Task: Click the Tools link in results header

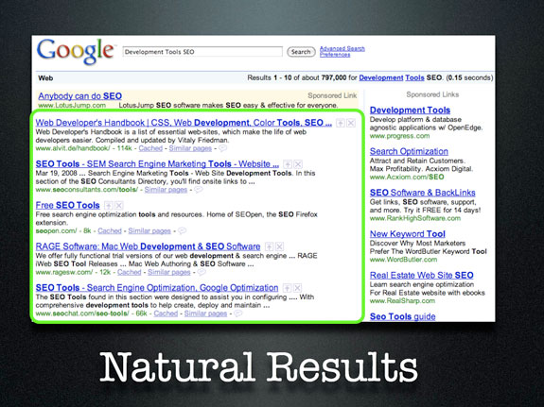Action: click(x=414, y=77)
